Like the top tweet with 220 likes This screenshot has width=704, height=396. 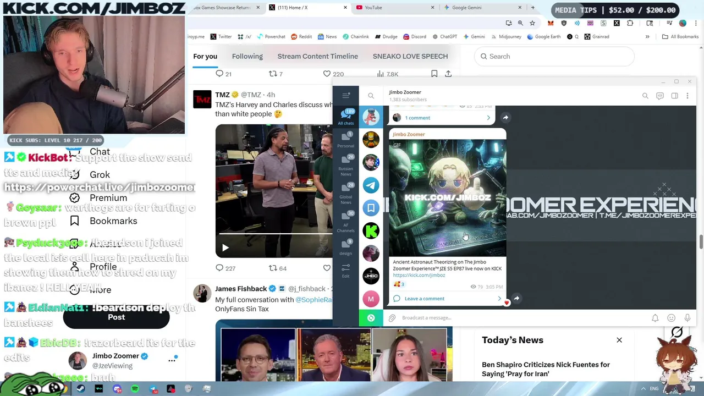tap(333, 74)
